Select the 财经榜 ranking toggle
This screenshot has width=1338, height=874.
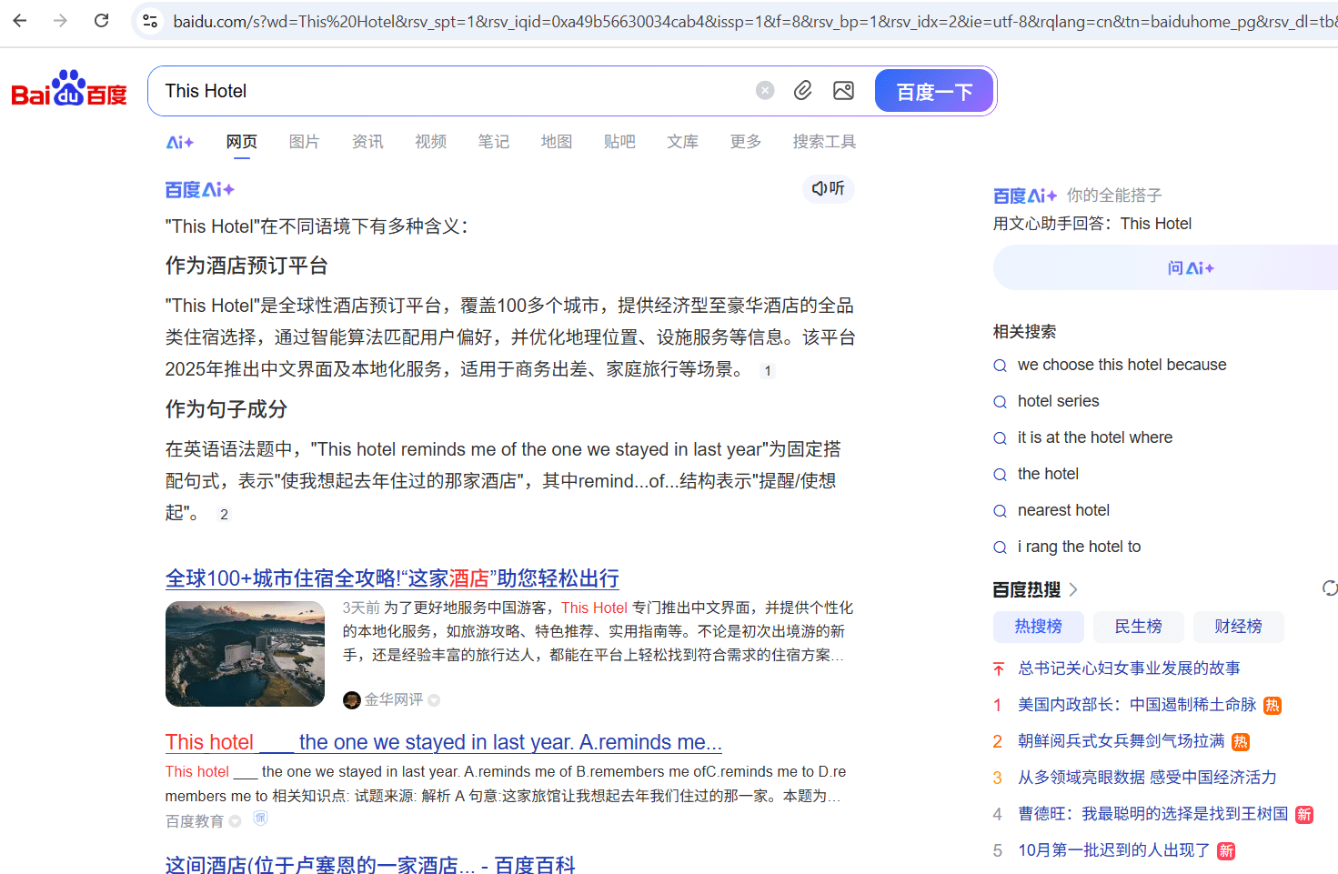tap(1238, 627)
